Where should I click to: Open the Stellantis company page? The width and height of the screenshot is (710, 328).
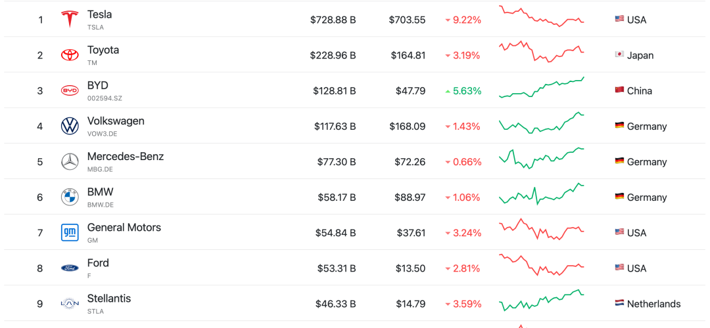[109, 298]
